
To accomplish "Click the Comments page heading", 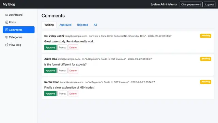I will click(53, 16).
